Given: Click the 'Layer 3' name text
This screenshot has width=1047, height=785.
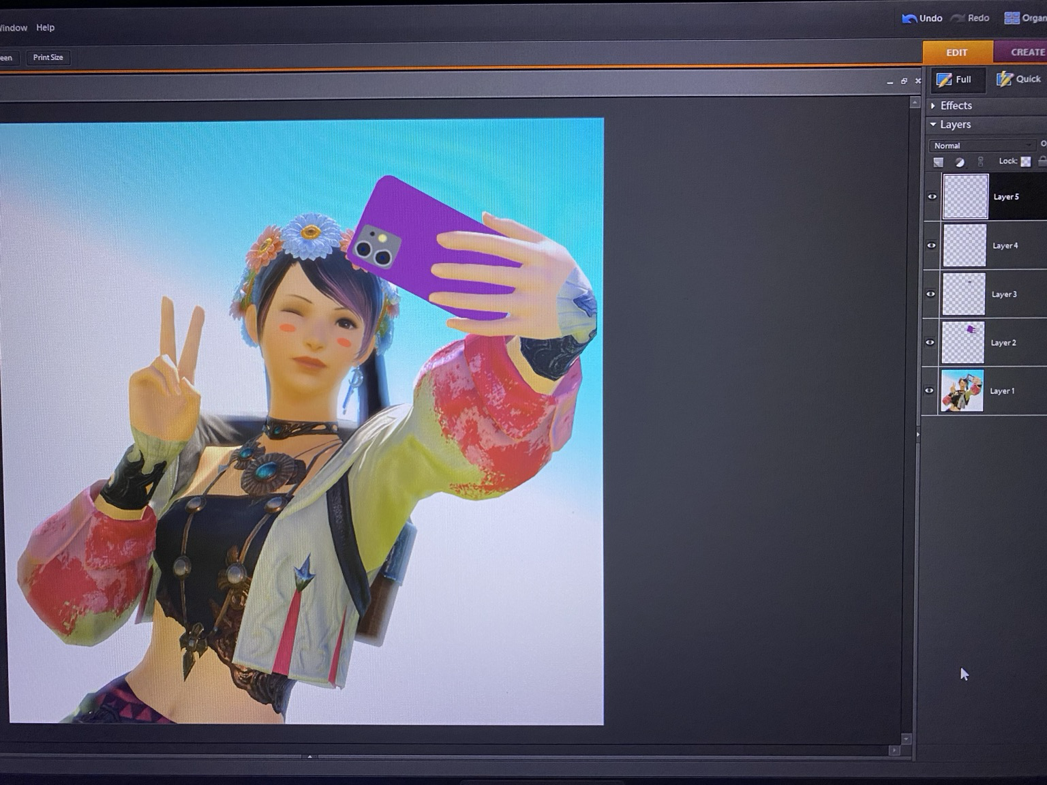Looking at the screenshot, I should [1004, 294].
